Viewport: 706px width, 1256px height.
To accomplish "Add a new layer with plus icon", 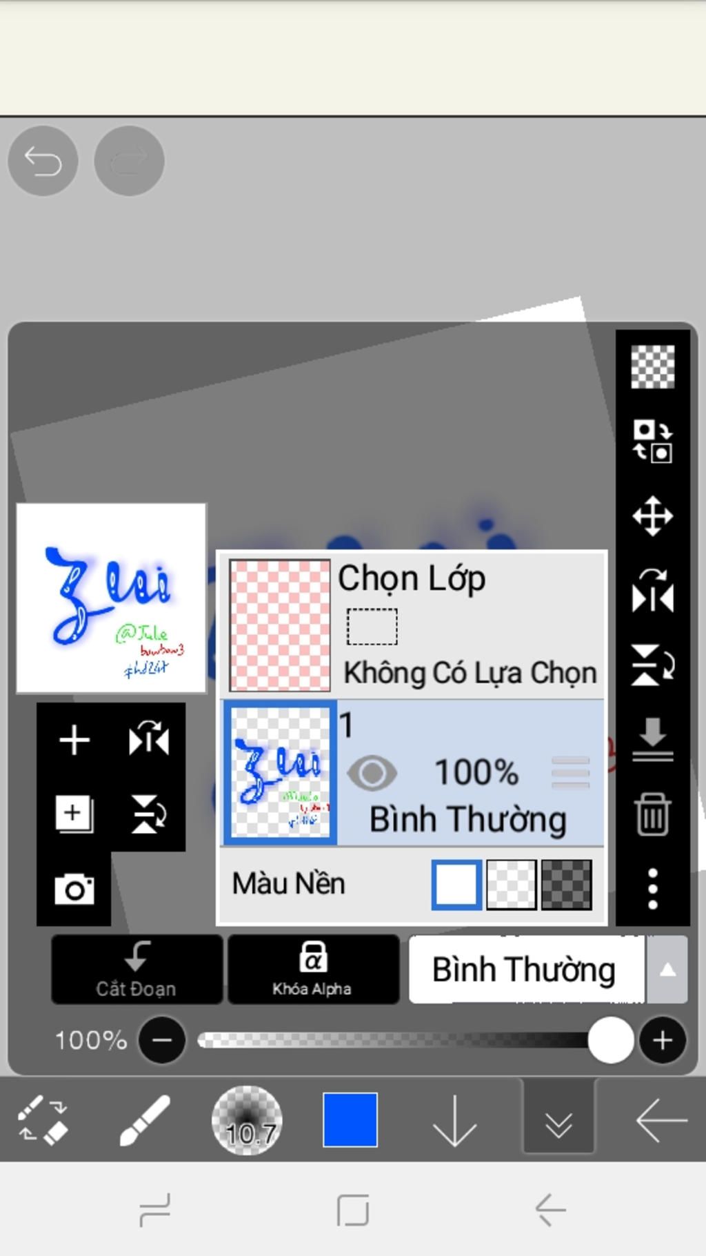I will (74, 740).
